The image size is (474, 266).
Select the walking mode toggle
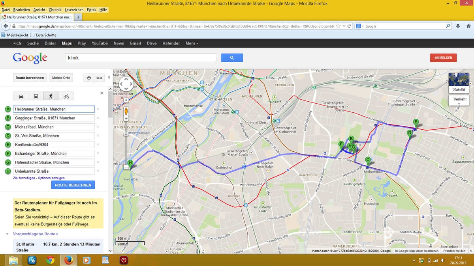click(x=51, y=96)
